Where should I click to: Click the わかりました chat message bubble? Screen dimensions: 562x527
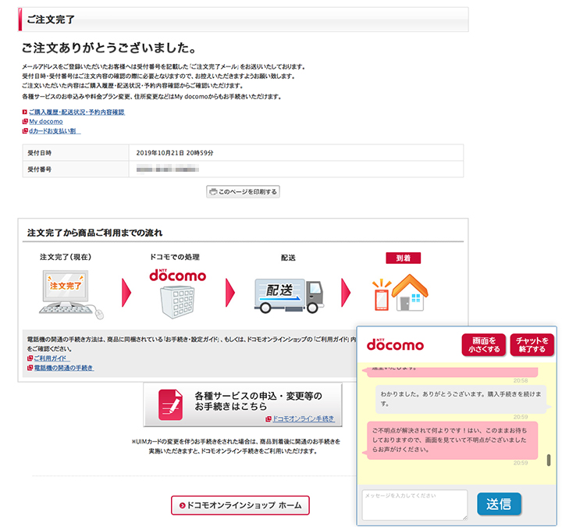pos(461,399)
